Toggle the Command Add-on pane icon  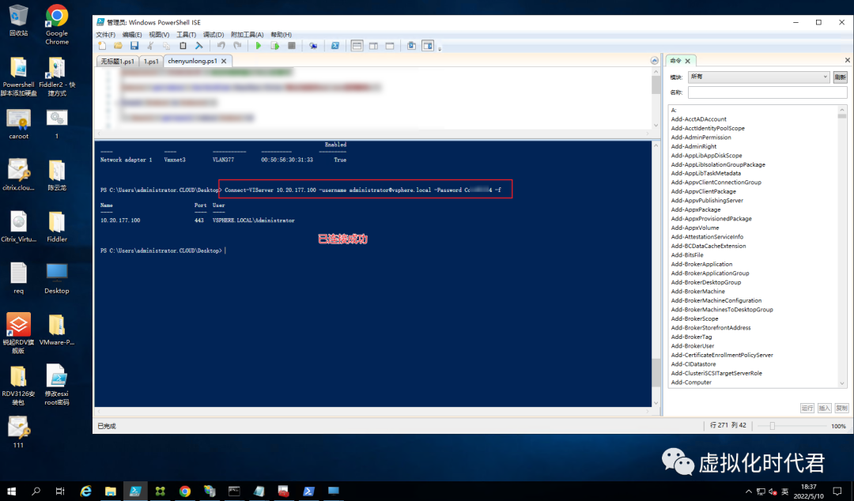[x=428, y=47]
